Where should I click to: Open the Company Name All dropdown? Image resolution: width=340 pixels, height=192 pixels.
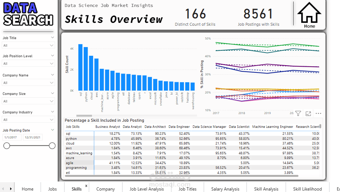(x=28, y=83)
